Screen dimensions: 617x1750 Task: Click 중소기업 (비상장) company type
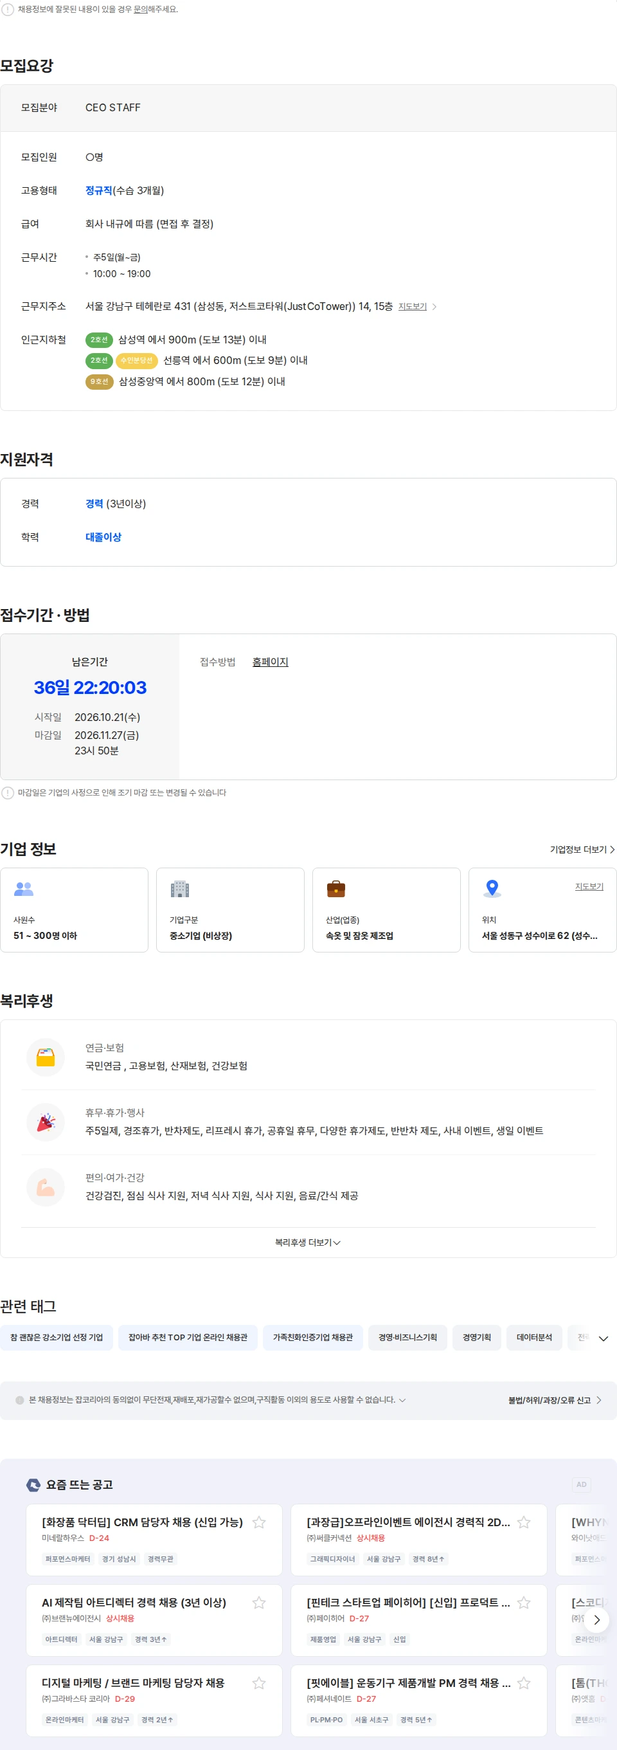tap(201, 936)
